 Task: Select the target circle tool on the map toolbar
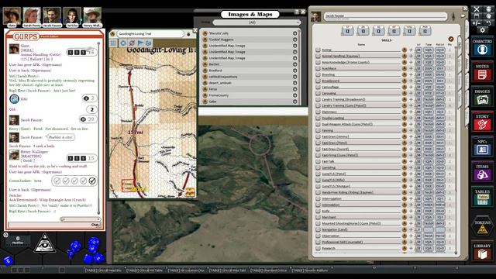coord(123,43)
